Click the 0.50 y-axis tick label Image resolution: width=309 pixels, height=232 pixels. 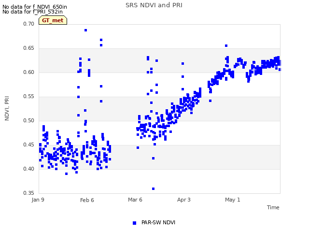(29, 120)
